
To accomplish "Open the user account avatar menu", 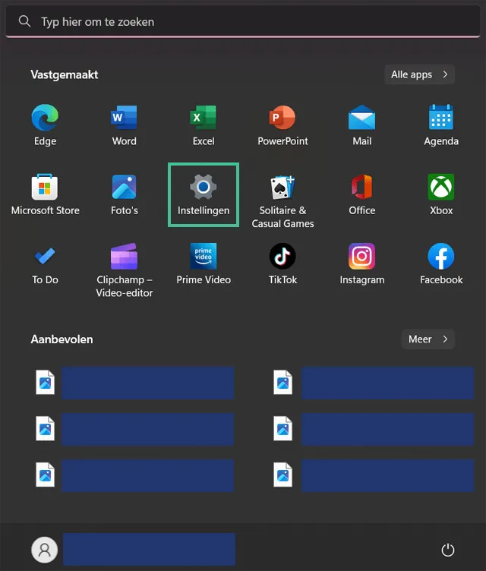I will pos(45,550).
